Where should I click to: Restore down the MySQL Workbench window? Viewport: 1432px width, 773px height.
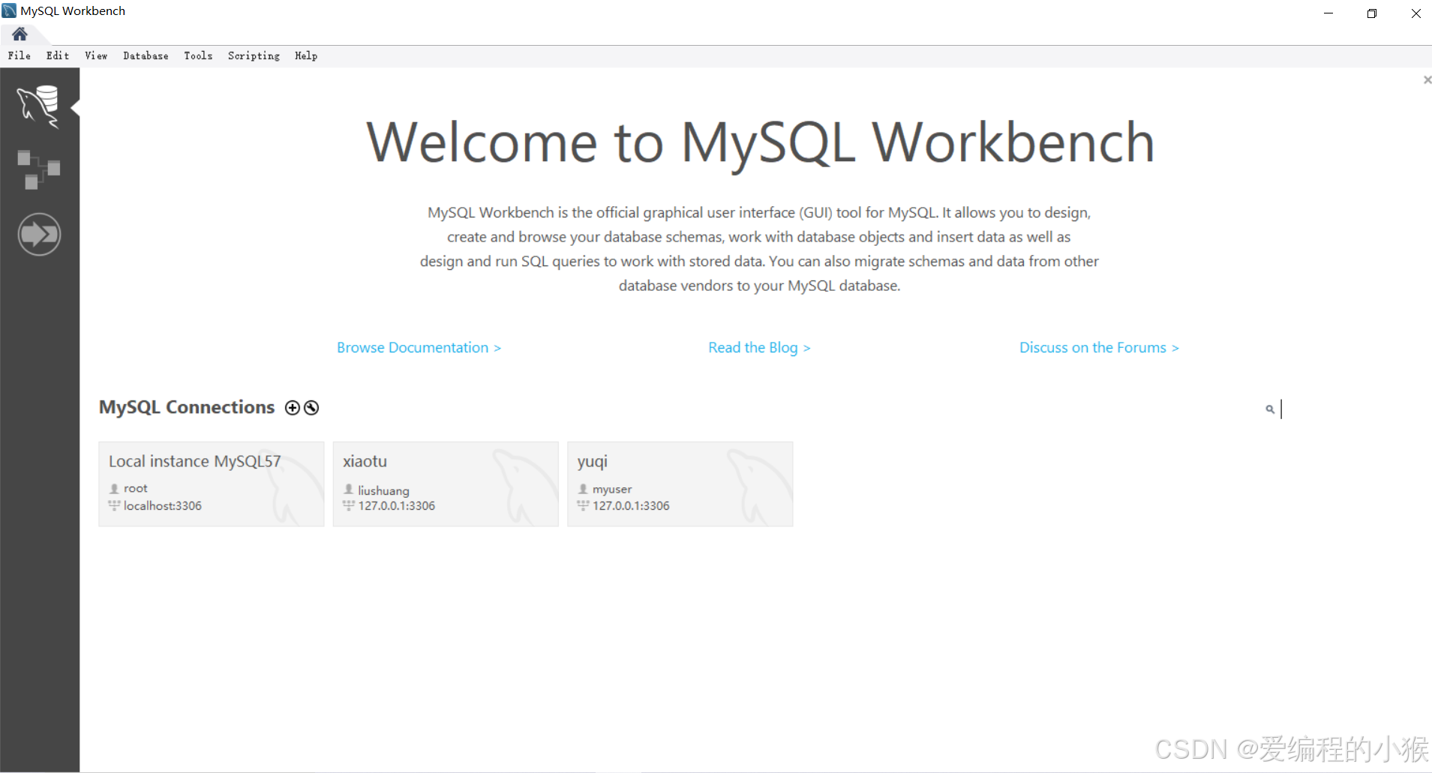pos(1372,13)
